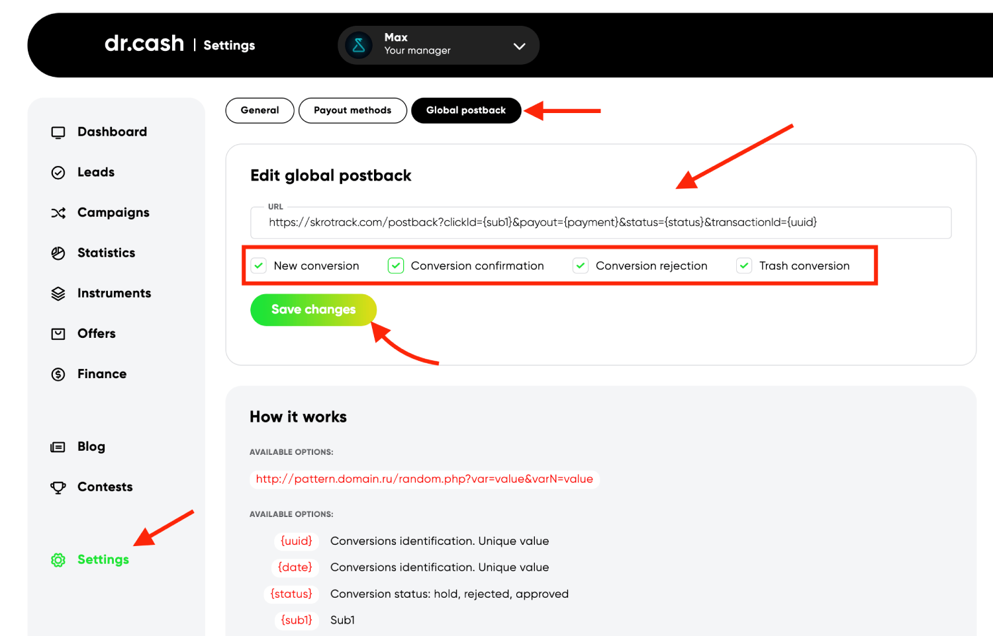Click the Contests trophy icon

coord(58,487)
